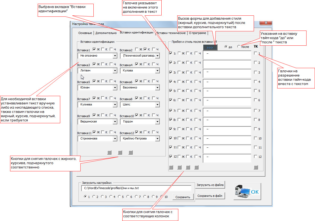This screenshot has height=221, width=315.
Task: Open Вставка6 dropdown showing Василенко
Action: pos(158,88)
